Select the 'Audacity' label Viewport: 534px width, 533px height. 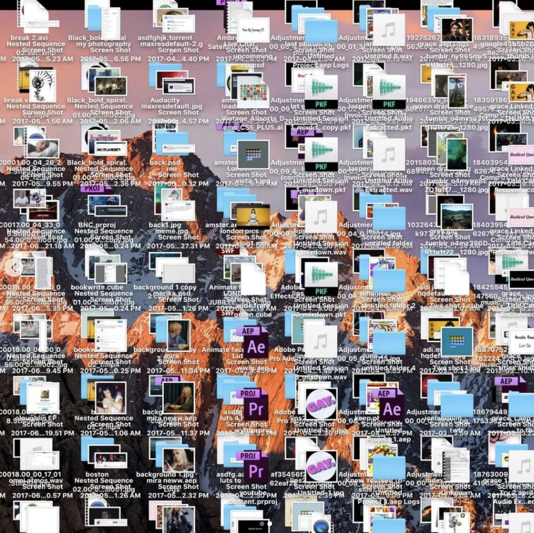click(x=165, y=101)
